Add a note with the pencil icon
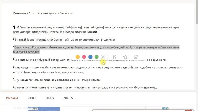The image size is (198, 111). click(x=136, y=57)
